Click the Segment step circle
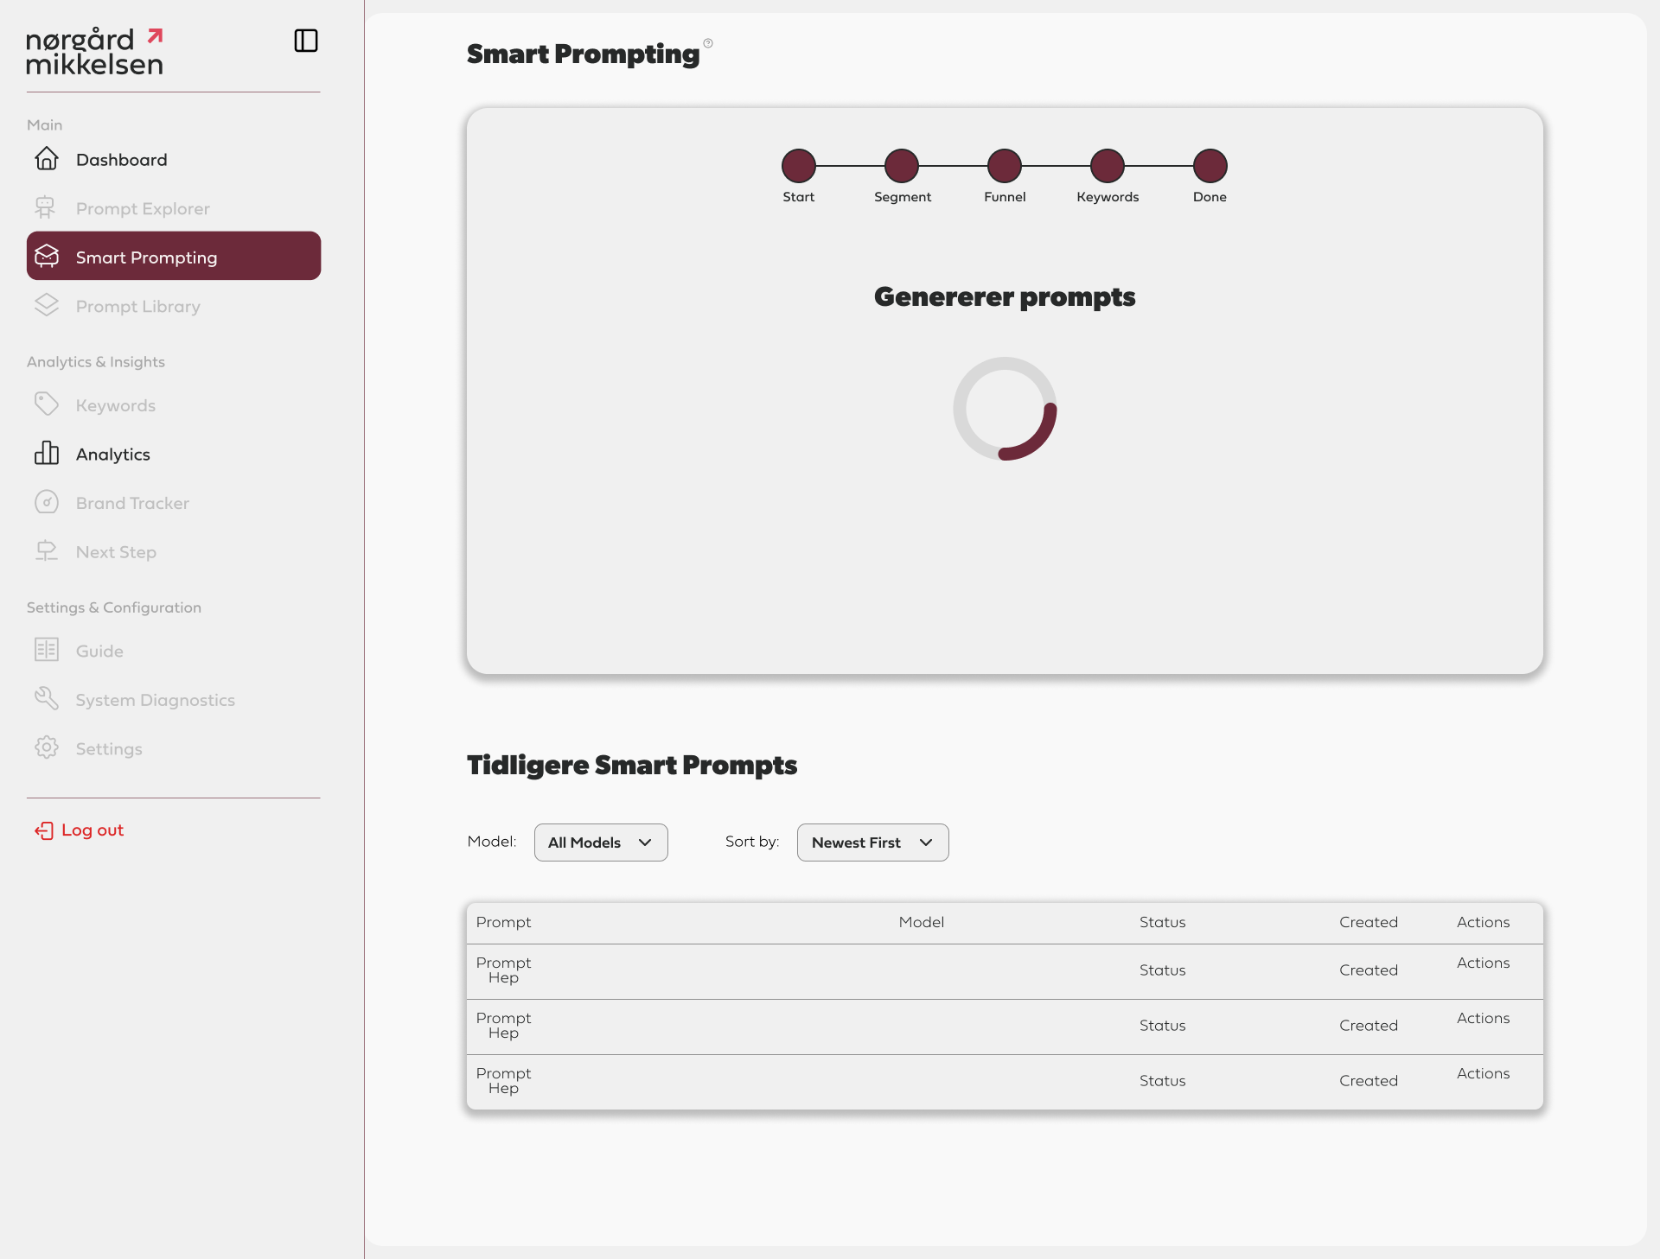This screenshot has height=1259, width=1660. click(902, 166)
